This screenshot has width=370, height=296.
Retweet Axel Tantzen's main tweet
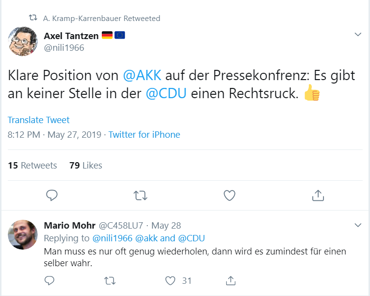tap(140, 196)
